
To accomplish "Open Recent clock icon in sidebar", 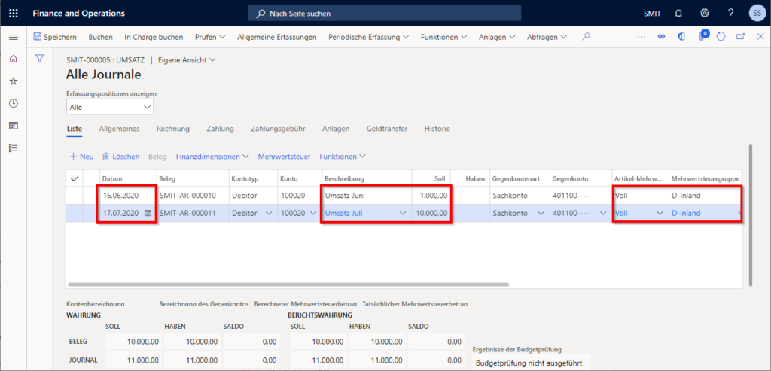I will pos(14,103).
